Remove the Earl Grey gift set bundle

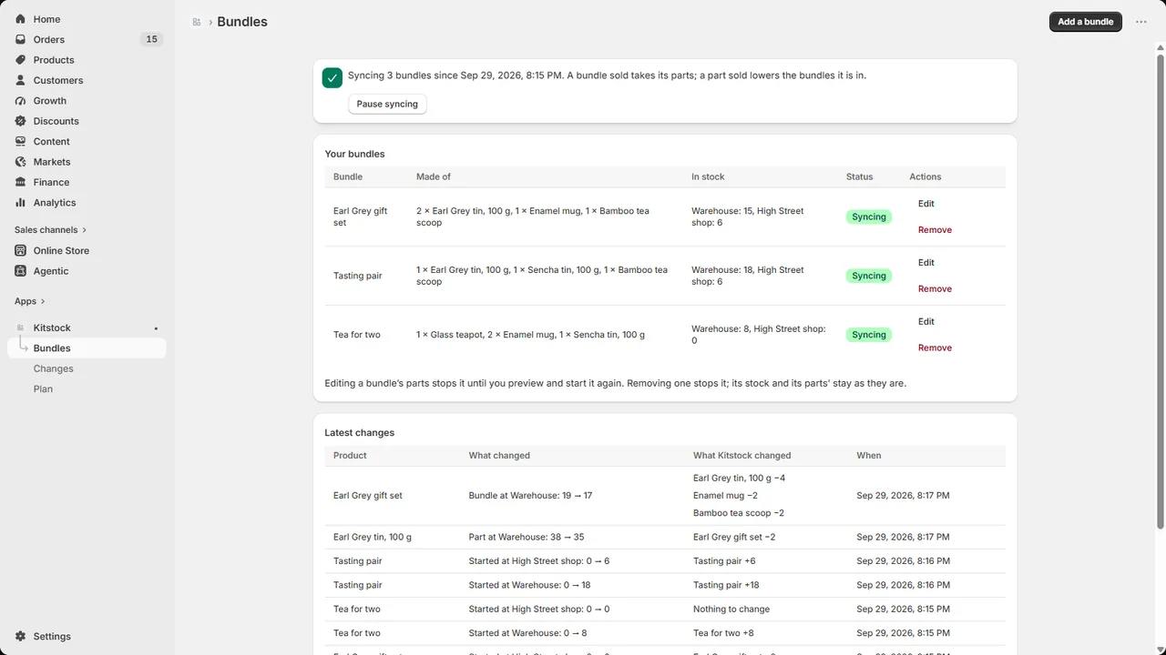point(935,230)
